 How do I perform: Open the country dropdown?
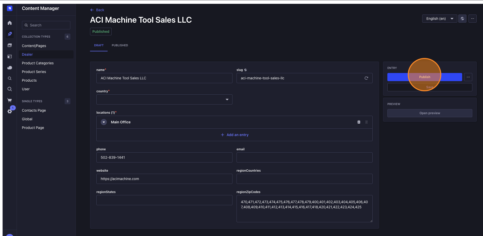pyautogui.click(x=164, y=99)
